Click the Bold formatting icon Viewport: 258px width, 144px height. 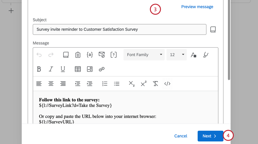pos(39,69)
